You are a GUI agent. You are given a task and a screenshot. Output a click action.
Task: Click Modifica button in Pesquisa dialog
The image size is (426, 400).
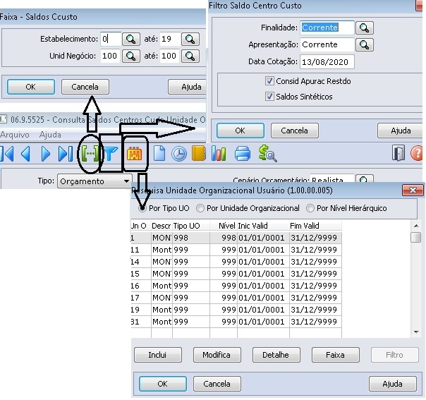click(x=217, y=355)
